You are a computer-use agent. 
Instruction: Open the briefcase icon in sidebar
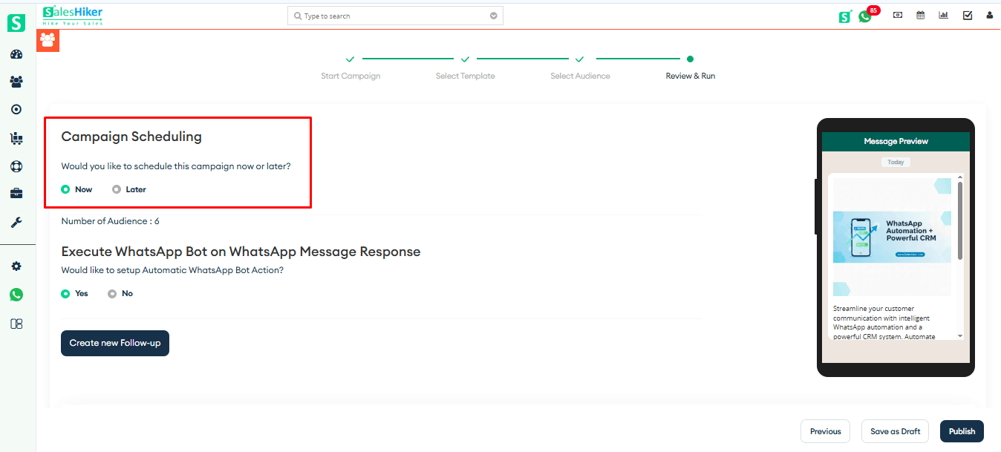[16, 194]
